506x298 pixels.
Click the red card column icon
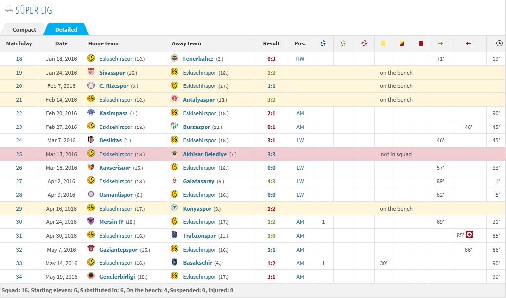point(421,43)
